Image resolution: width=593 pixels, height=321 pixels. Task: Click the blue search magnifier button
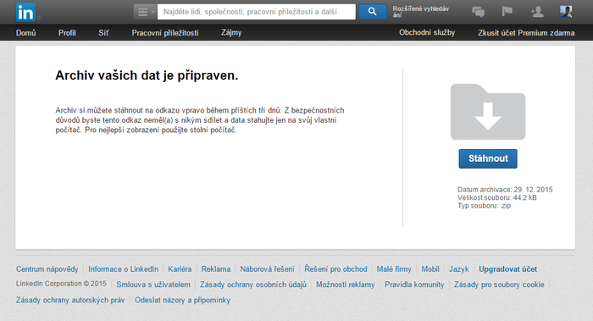click(x=372, y=12)
